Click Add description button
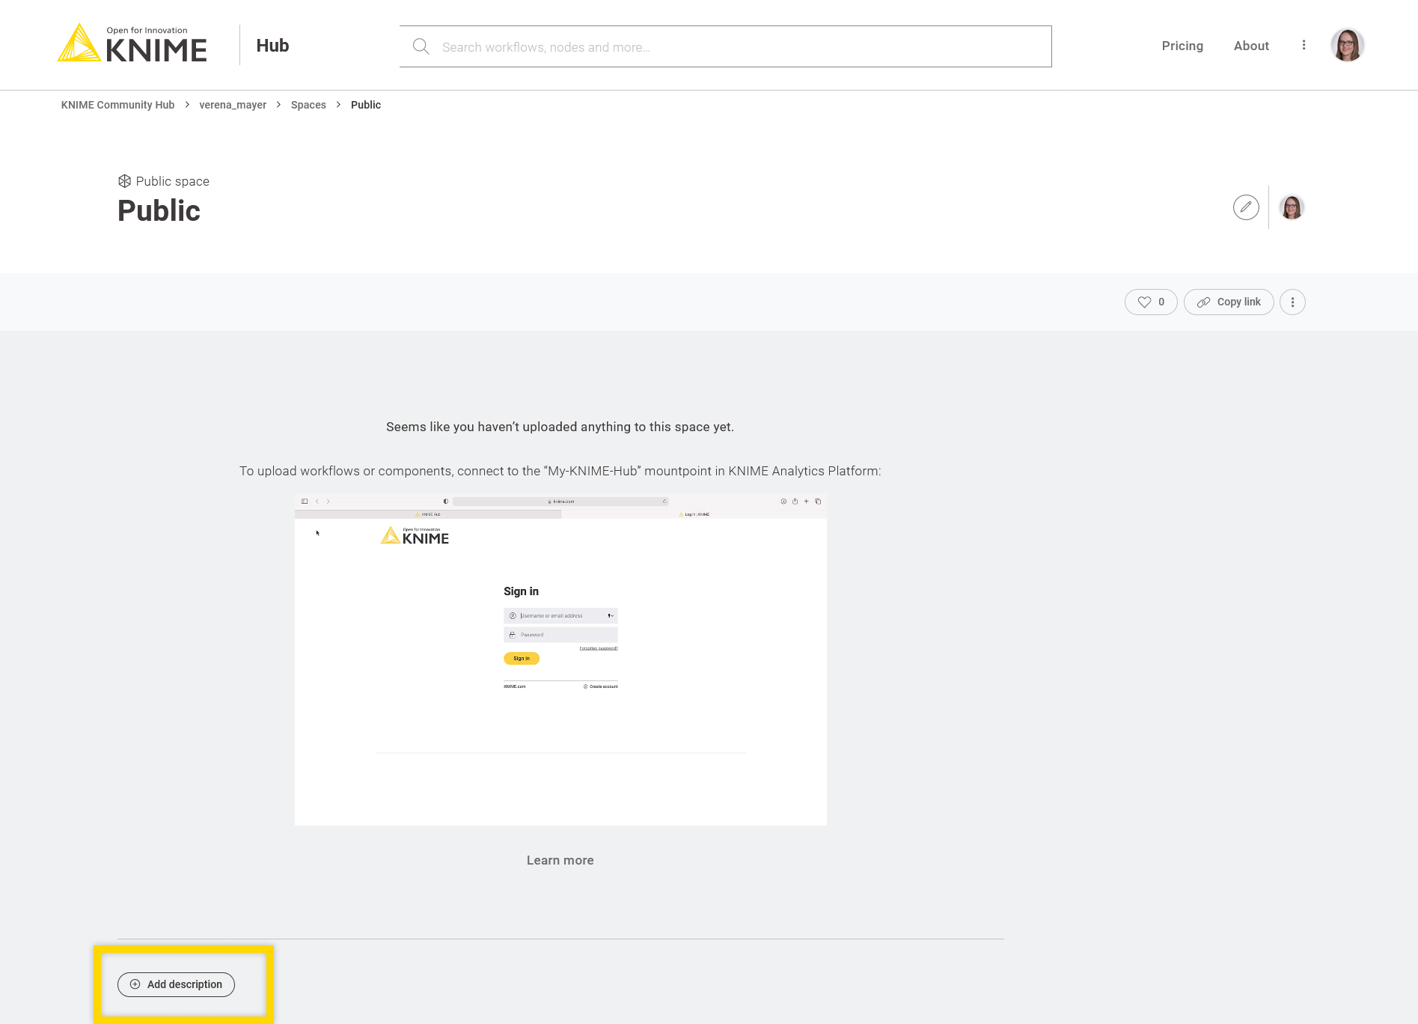The width and height of the screenshot is (1418, 1024). point(176,984)
